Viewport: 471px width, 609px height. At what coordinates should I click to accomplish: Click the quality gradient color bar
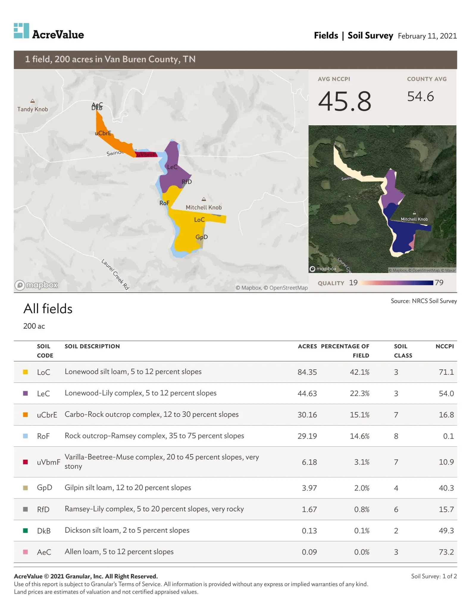coord(396,283)
